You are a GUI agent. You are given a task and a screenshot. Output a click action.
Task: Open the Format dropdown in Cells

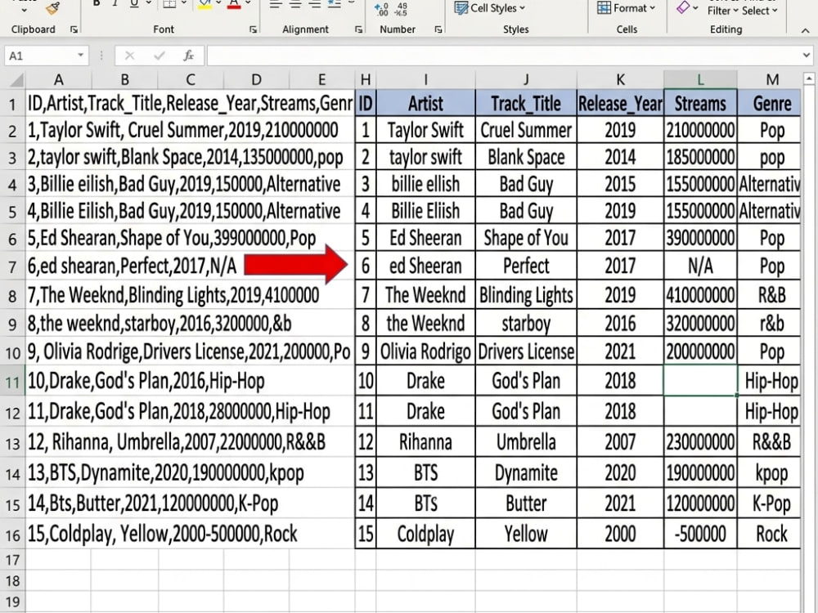coord(652,8)
